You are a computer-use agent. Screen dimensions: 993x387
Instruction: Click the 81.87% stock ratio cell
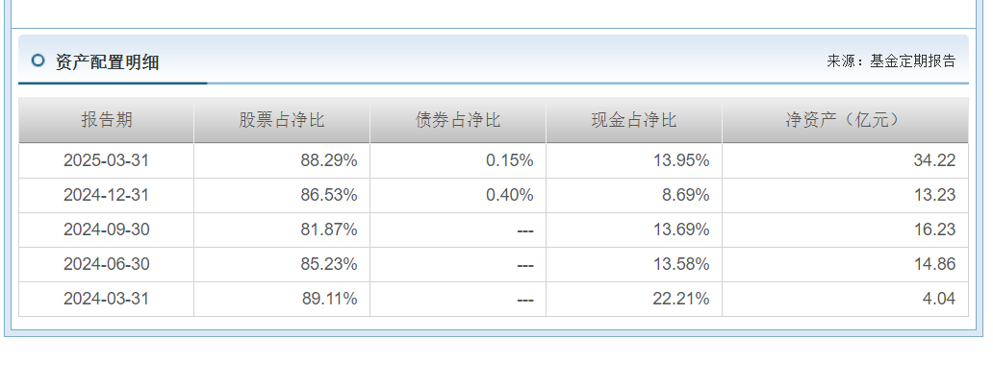282,230
